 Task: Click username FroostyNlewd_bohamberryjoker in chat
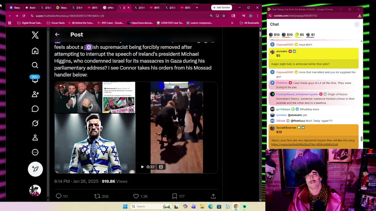(297, 94)
